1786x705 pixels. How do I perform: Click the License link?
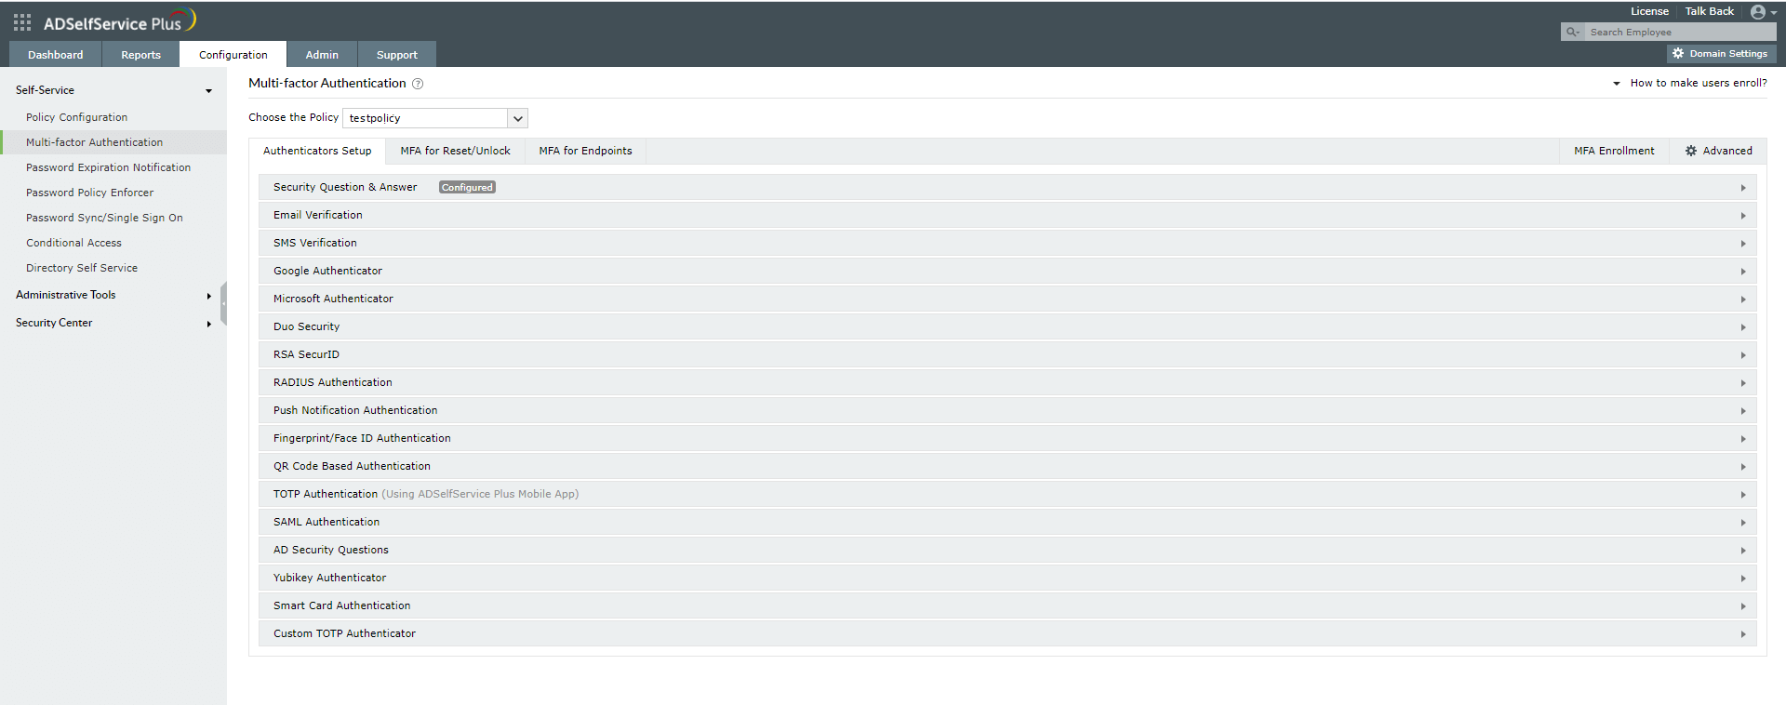pos(1649,11)
